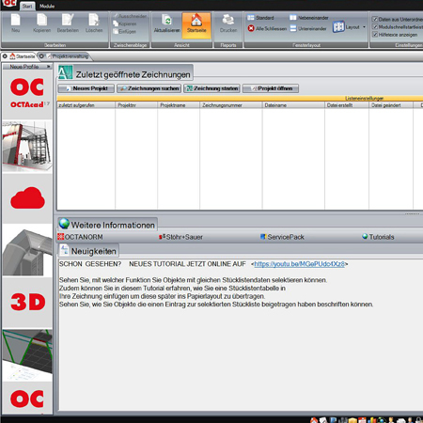Image resolution: width=423 pixels, height=423 pixels.
Task: Click the Zuletzt geöffnete Zeichnungen header icon
Action: click(x=66, y=72)
